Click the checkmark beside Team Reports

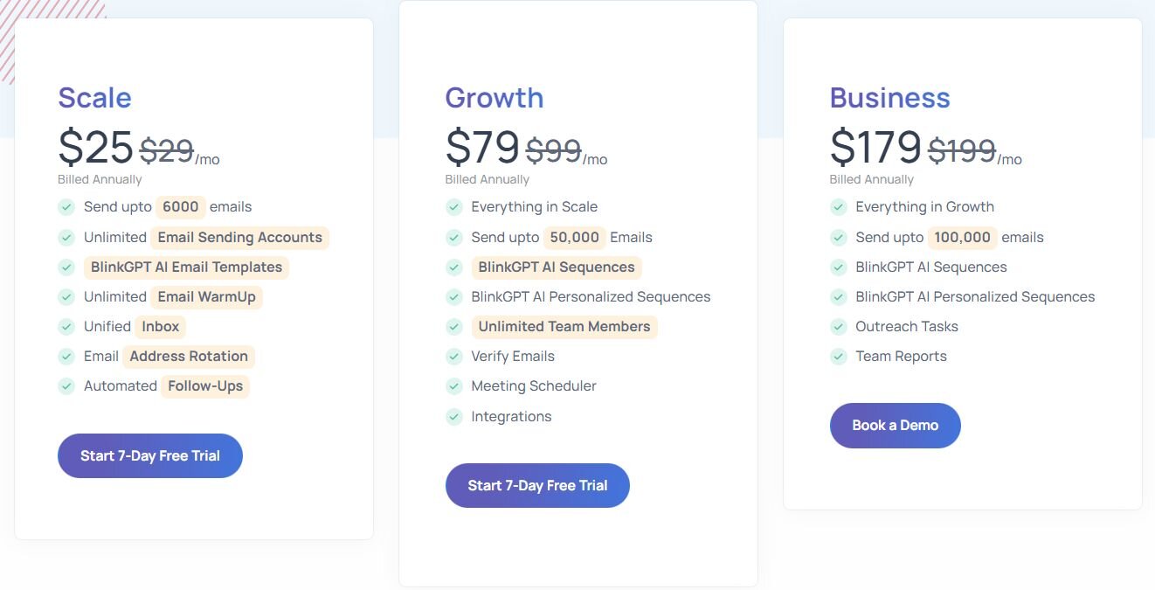pos(838,356)
